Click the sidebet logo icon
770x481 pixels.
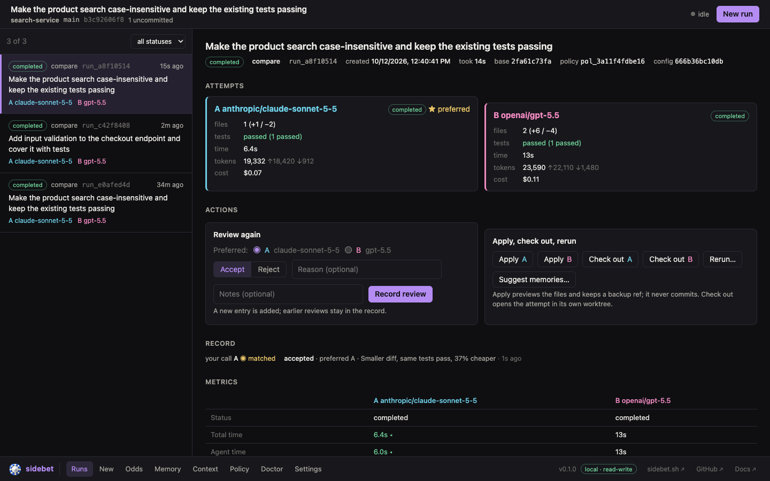point(15,469)
